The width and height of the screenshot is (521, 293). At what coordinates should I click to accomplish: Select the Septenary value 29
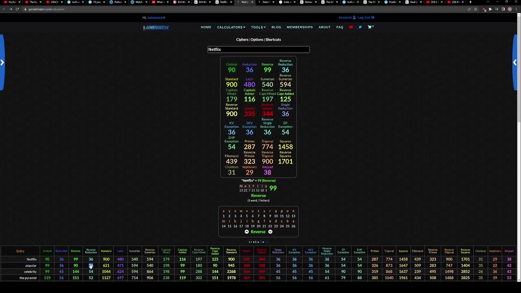250,173
